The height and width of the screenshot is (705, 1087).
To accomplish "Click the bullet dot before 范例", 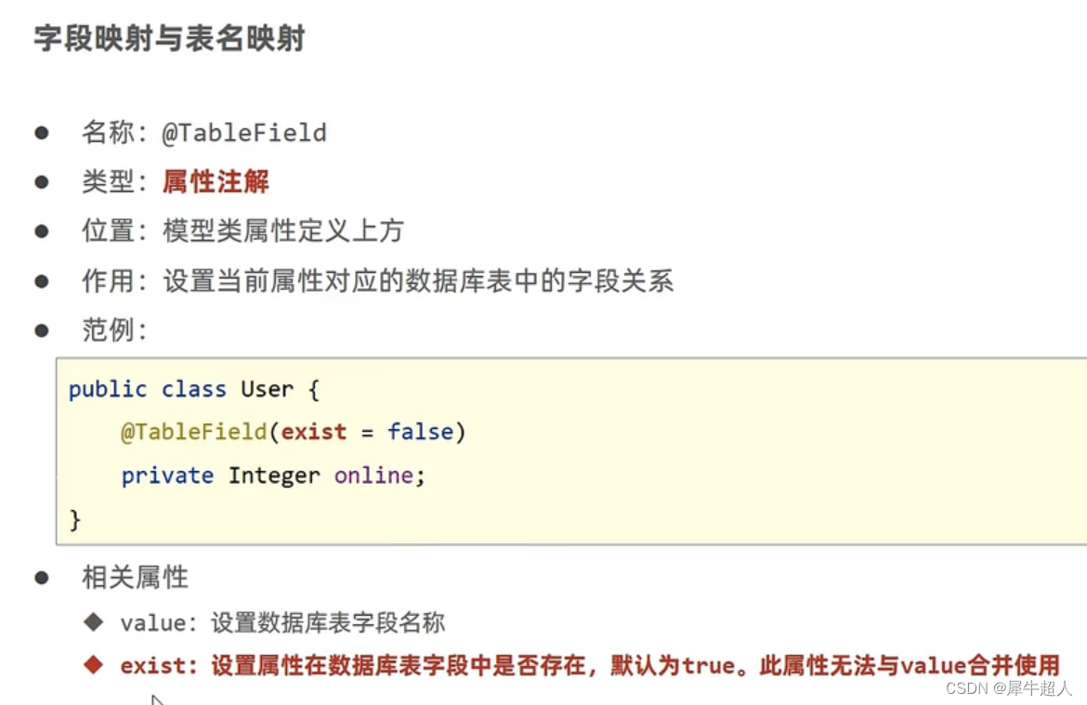I will click(x=42, y=330).
